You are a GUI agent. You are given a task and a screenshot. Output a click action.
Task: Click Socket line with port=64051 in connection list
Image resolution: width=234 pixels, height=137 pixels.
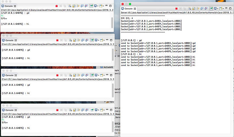pyautogui.click(x=151, y=21)
